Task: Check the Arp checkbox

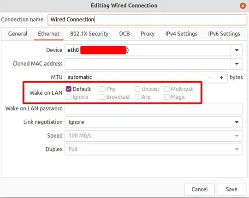Action: coord(137,97)
